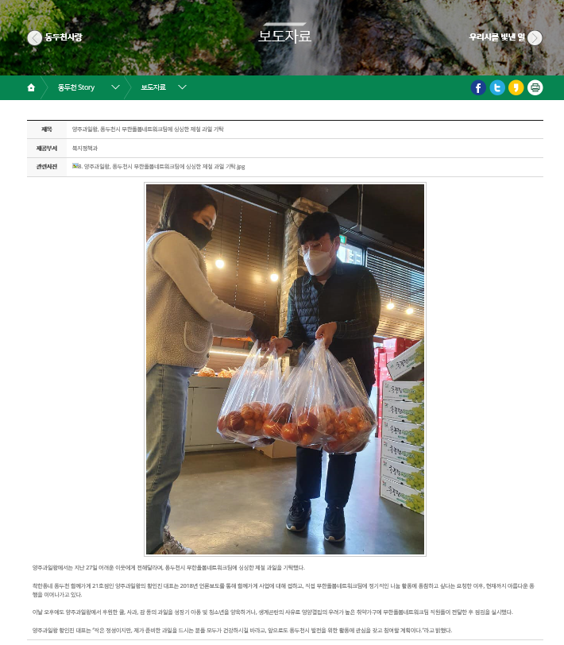Expand the 동두천 Story dropdown chevron

pyautogui.click(x=116, y=87)
